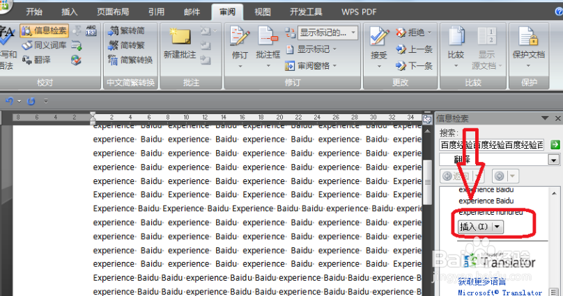563x296 pixels.
Task: Redo the last action
Action: (31, 101)
